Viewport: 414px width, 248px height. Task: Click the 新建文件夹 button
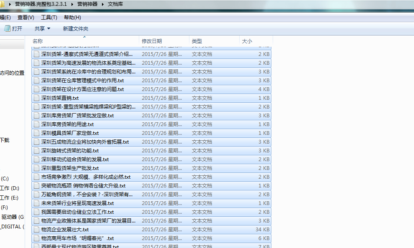click(x=75, y=28)
